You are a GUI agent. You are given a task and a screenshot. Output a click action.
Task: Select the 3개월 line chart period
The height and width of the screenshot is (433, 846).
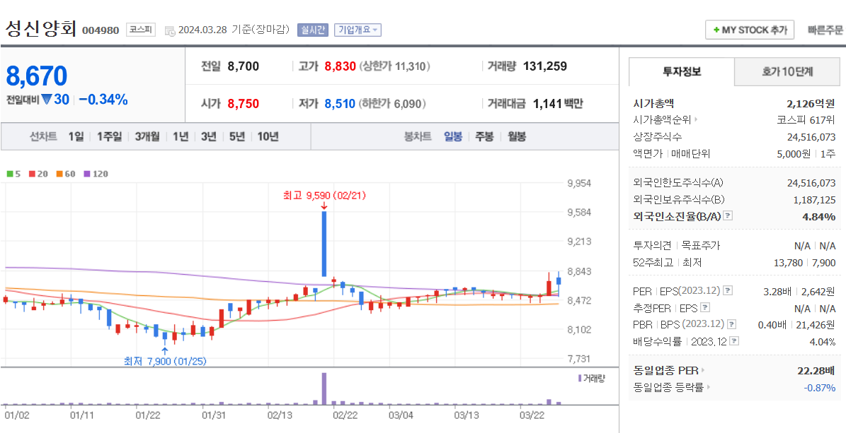(147, 137)
